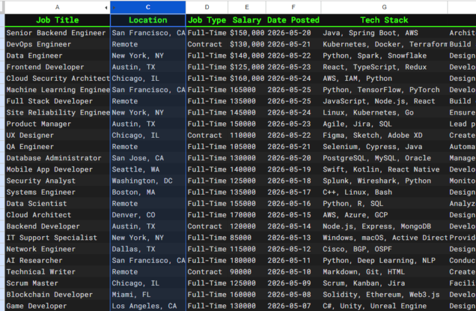Select the 'Backend Developer' cell
The height and width of the screenshot is (311, 476).
[x=58, y=226]
